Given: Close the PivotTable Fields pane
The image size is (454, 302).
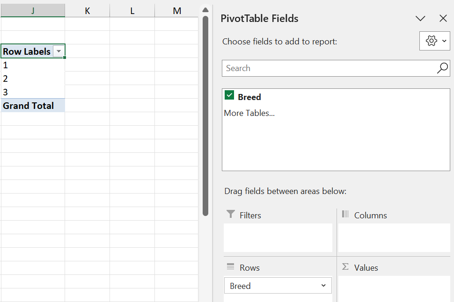Looking at the screenshot, I should click(443, 19).
